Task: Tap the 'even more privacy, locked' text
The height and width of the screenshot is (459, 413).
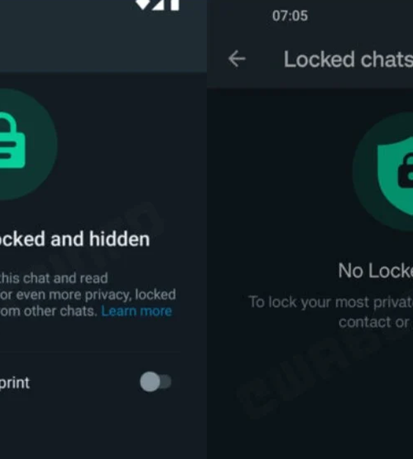Action: click(x=96, y=295)
